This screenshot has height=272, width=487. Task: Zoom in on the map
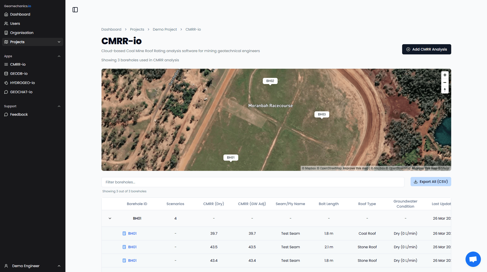tap(445, 75)
